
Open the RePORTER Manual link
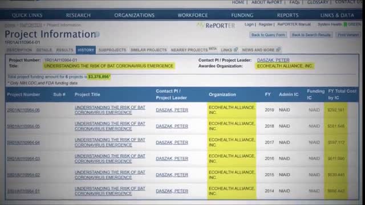294,24
